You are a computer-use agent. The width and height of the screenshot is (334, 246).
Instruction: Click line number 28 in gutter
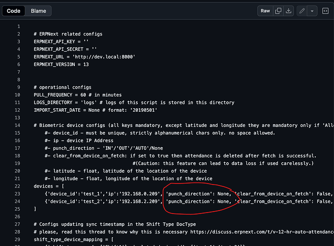point(17,232)
